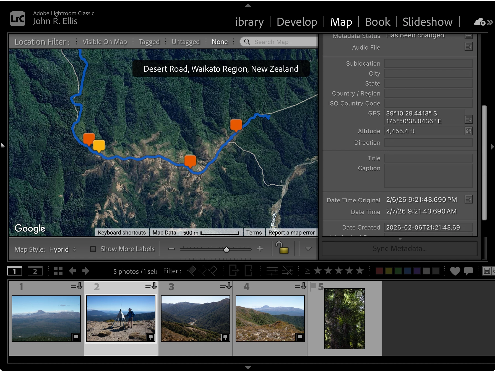Viewport: 495px width, 371px height.
Task: Click the Map Data link
Action: (x=164, y=233)
